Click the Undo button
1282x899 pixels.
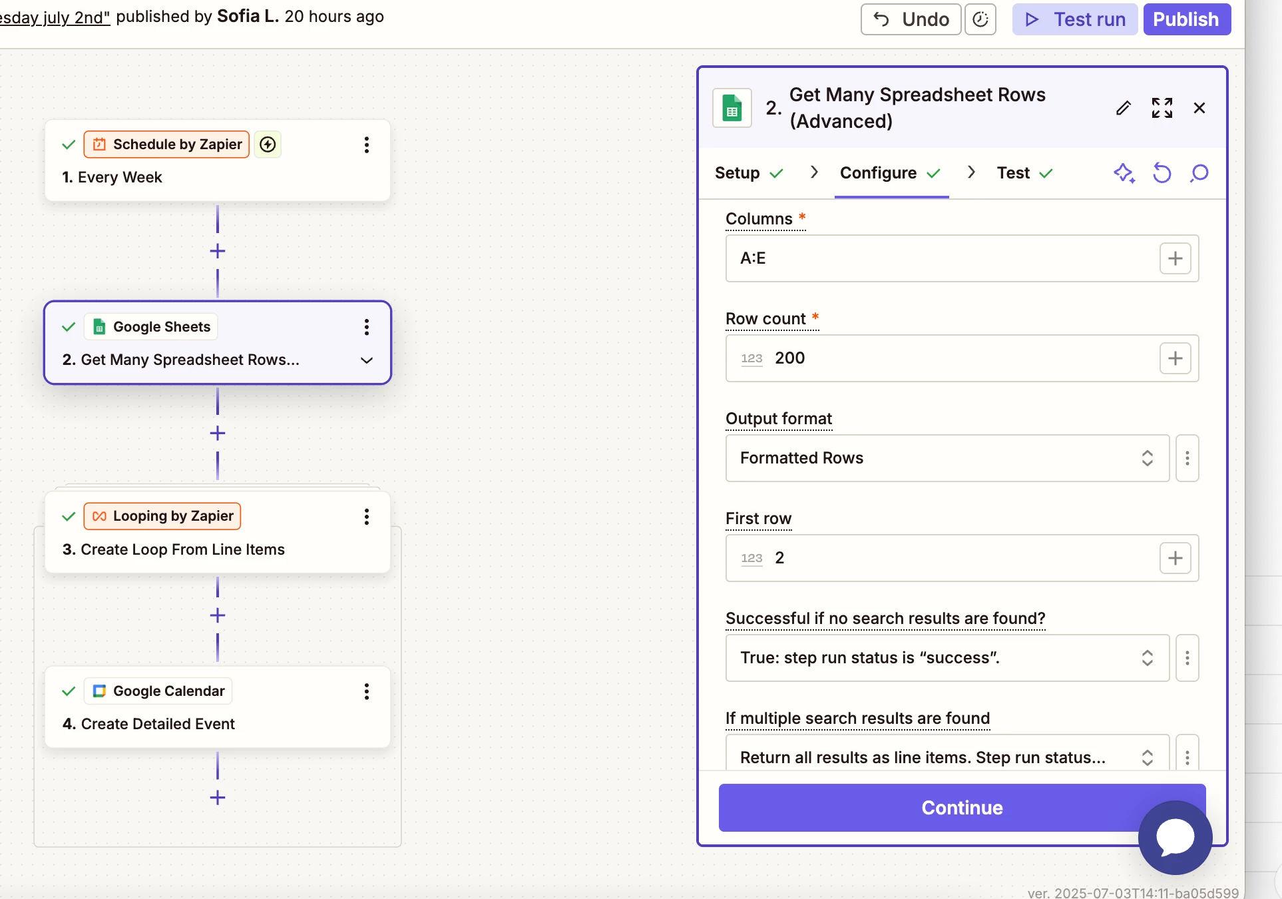[x=911, y=19]
